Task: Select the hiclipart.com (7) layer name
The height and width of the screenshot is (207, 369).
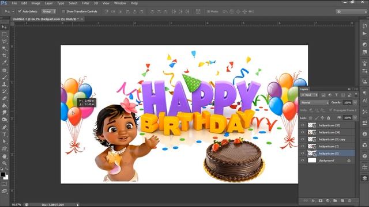Action: [x=329, y=147]
